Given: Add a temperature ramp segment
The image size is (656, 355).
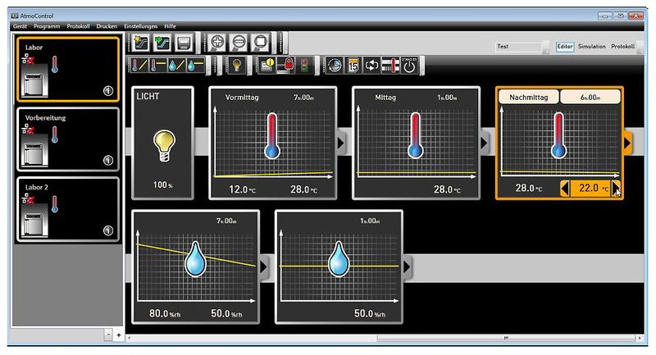Looking at the screenshot, I should point(139,66).
